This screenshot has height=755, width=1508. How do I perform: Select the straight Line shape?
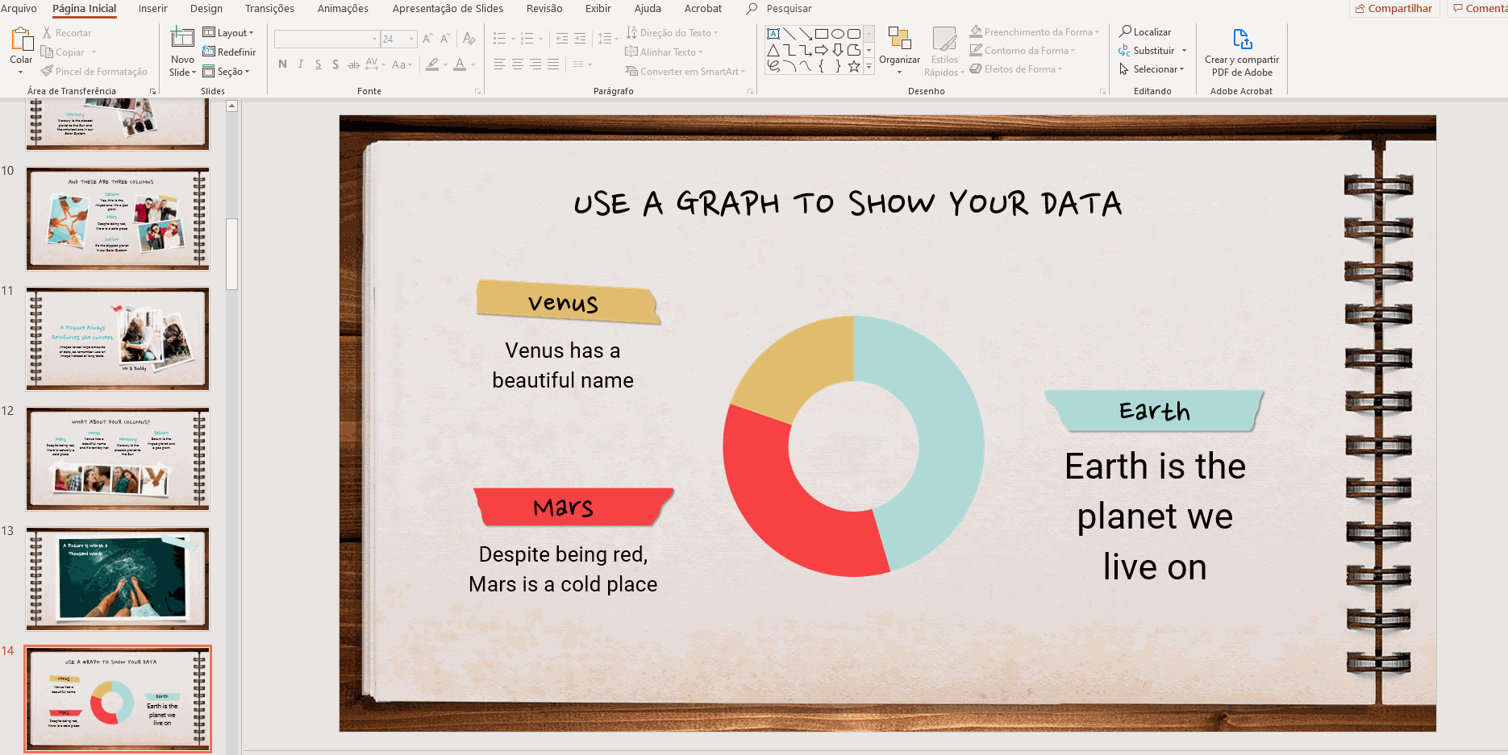(789, 34)
